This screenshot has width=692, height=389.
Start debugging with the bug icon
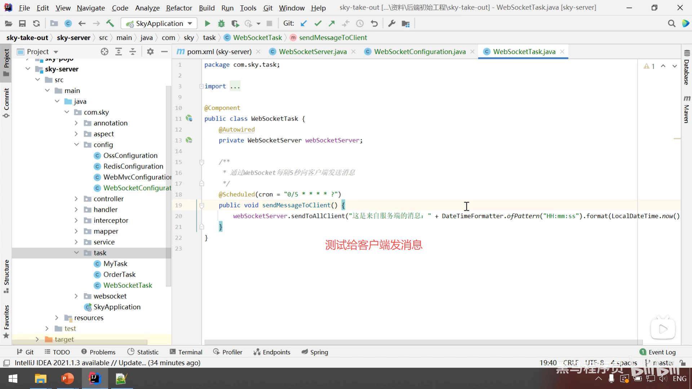tap(221, 23)
